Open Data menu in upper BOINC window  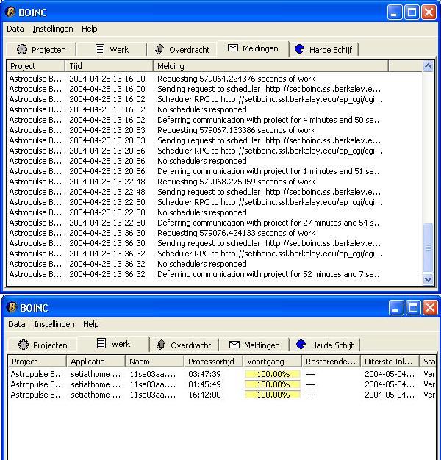(15, 29)
